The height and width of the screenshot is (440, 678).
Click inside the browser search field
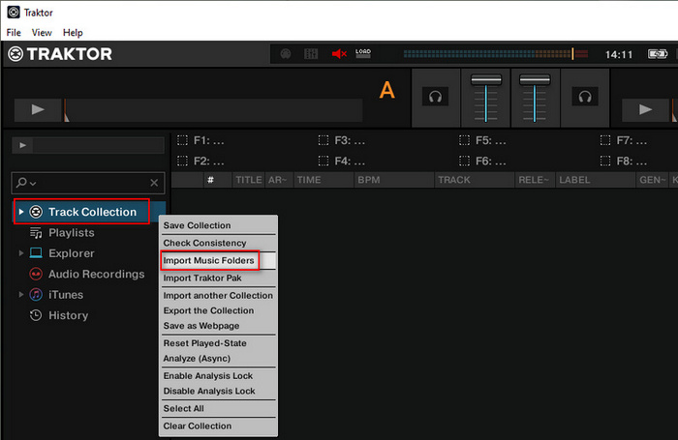(88, 183)
